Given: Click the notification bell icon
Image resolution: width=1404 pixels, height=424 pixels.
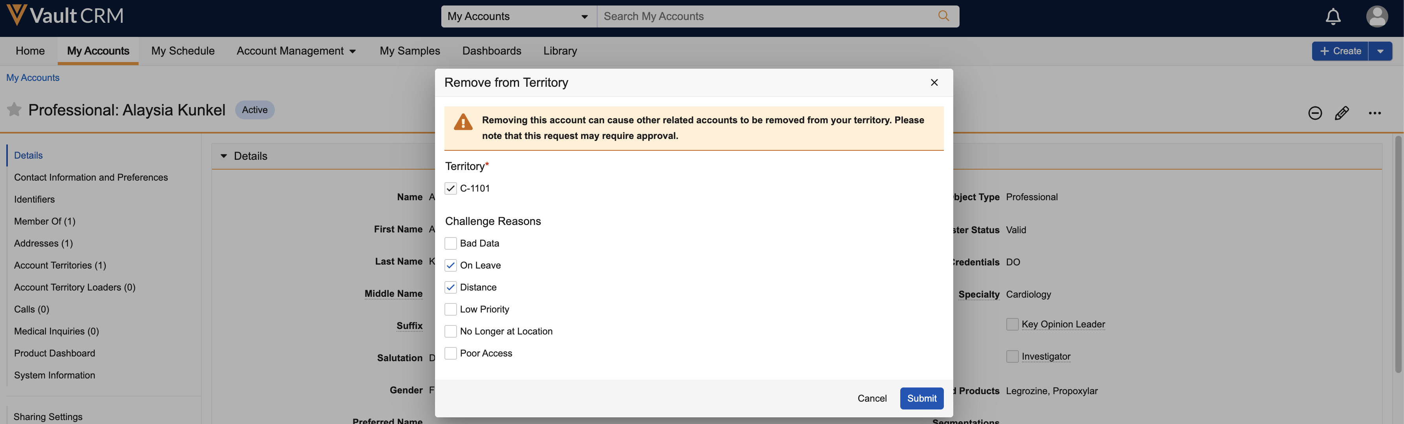Looking at the screenshot, I should pos(1333,16).
